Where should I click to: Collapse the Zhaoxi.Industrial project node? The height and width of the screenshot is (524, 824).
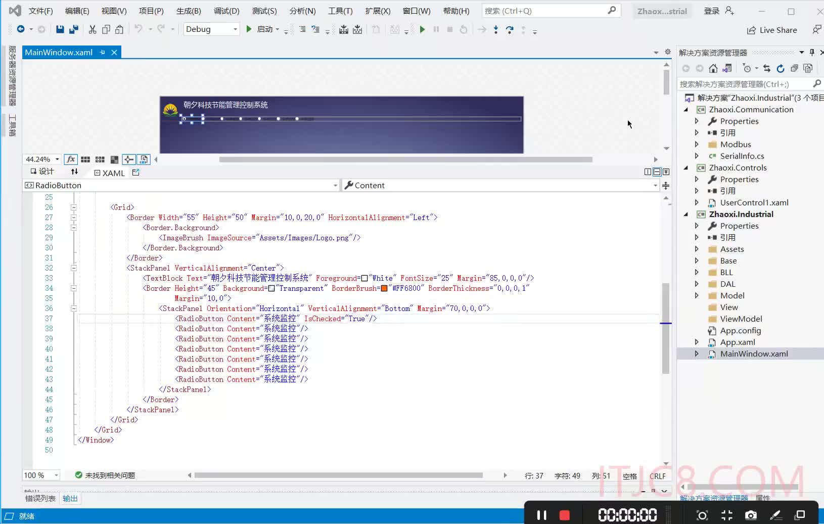pos(686,215)
